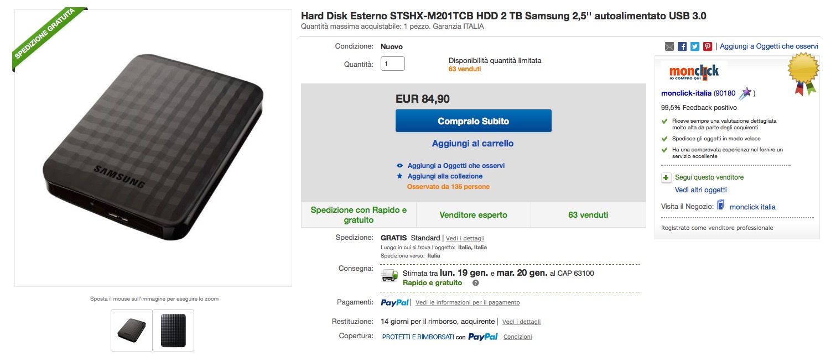Share listing via email envelope icon
Viewport: 836px width, 357px height.
(x=669, y=47)
